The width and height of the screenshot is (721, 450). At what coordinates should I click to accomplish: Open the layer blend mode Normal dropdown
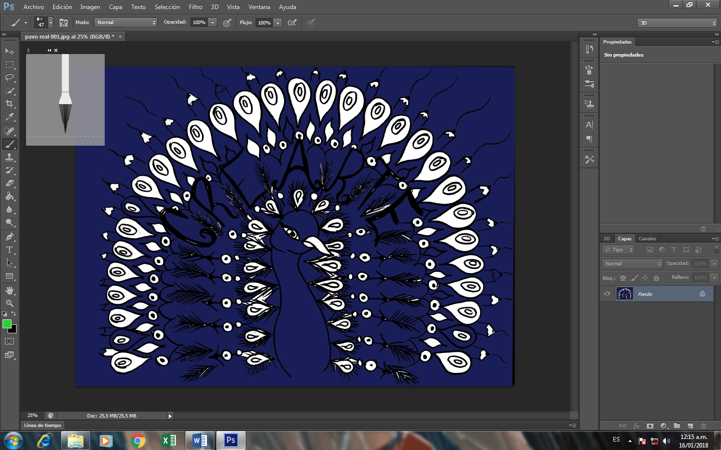click(x=632, y=263)
